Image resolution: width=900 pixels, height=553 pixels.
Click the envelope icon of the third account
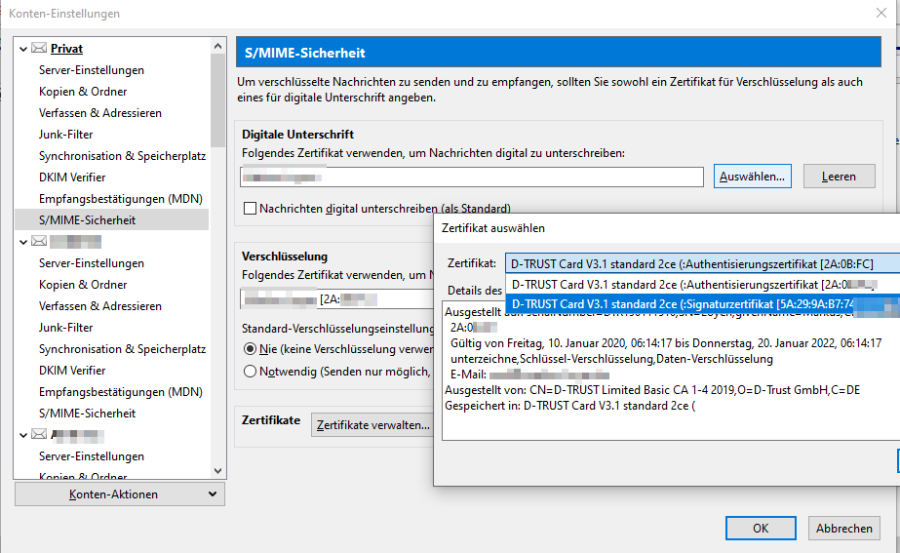39,434
